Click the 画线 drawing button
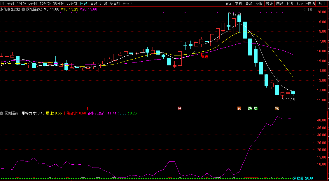Image resolution: width=329 pixels, height=181 pixels. pyautogui.click(x=280, y=4)
